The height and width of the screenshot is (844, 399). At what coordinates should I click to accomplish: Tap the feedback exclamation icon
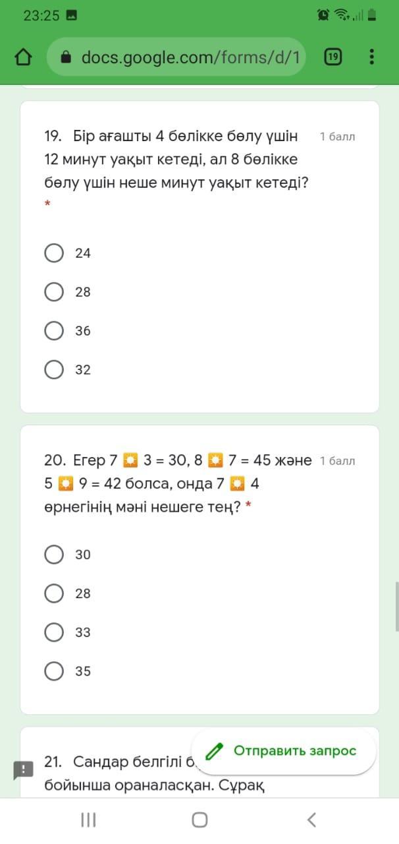coord(23,770)
